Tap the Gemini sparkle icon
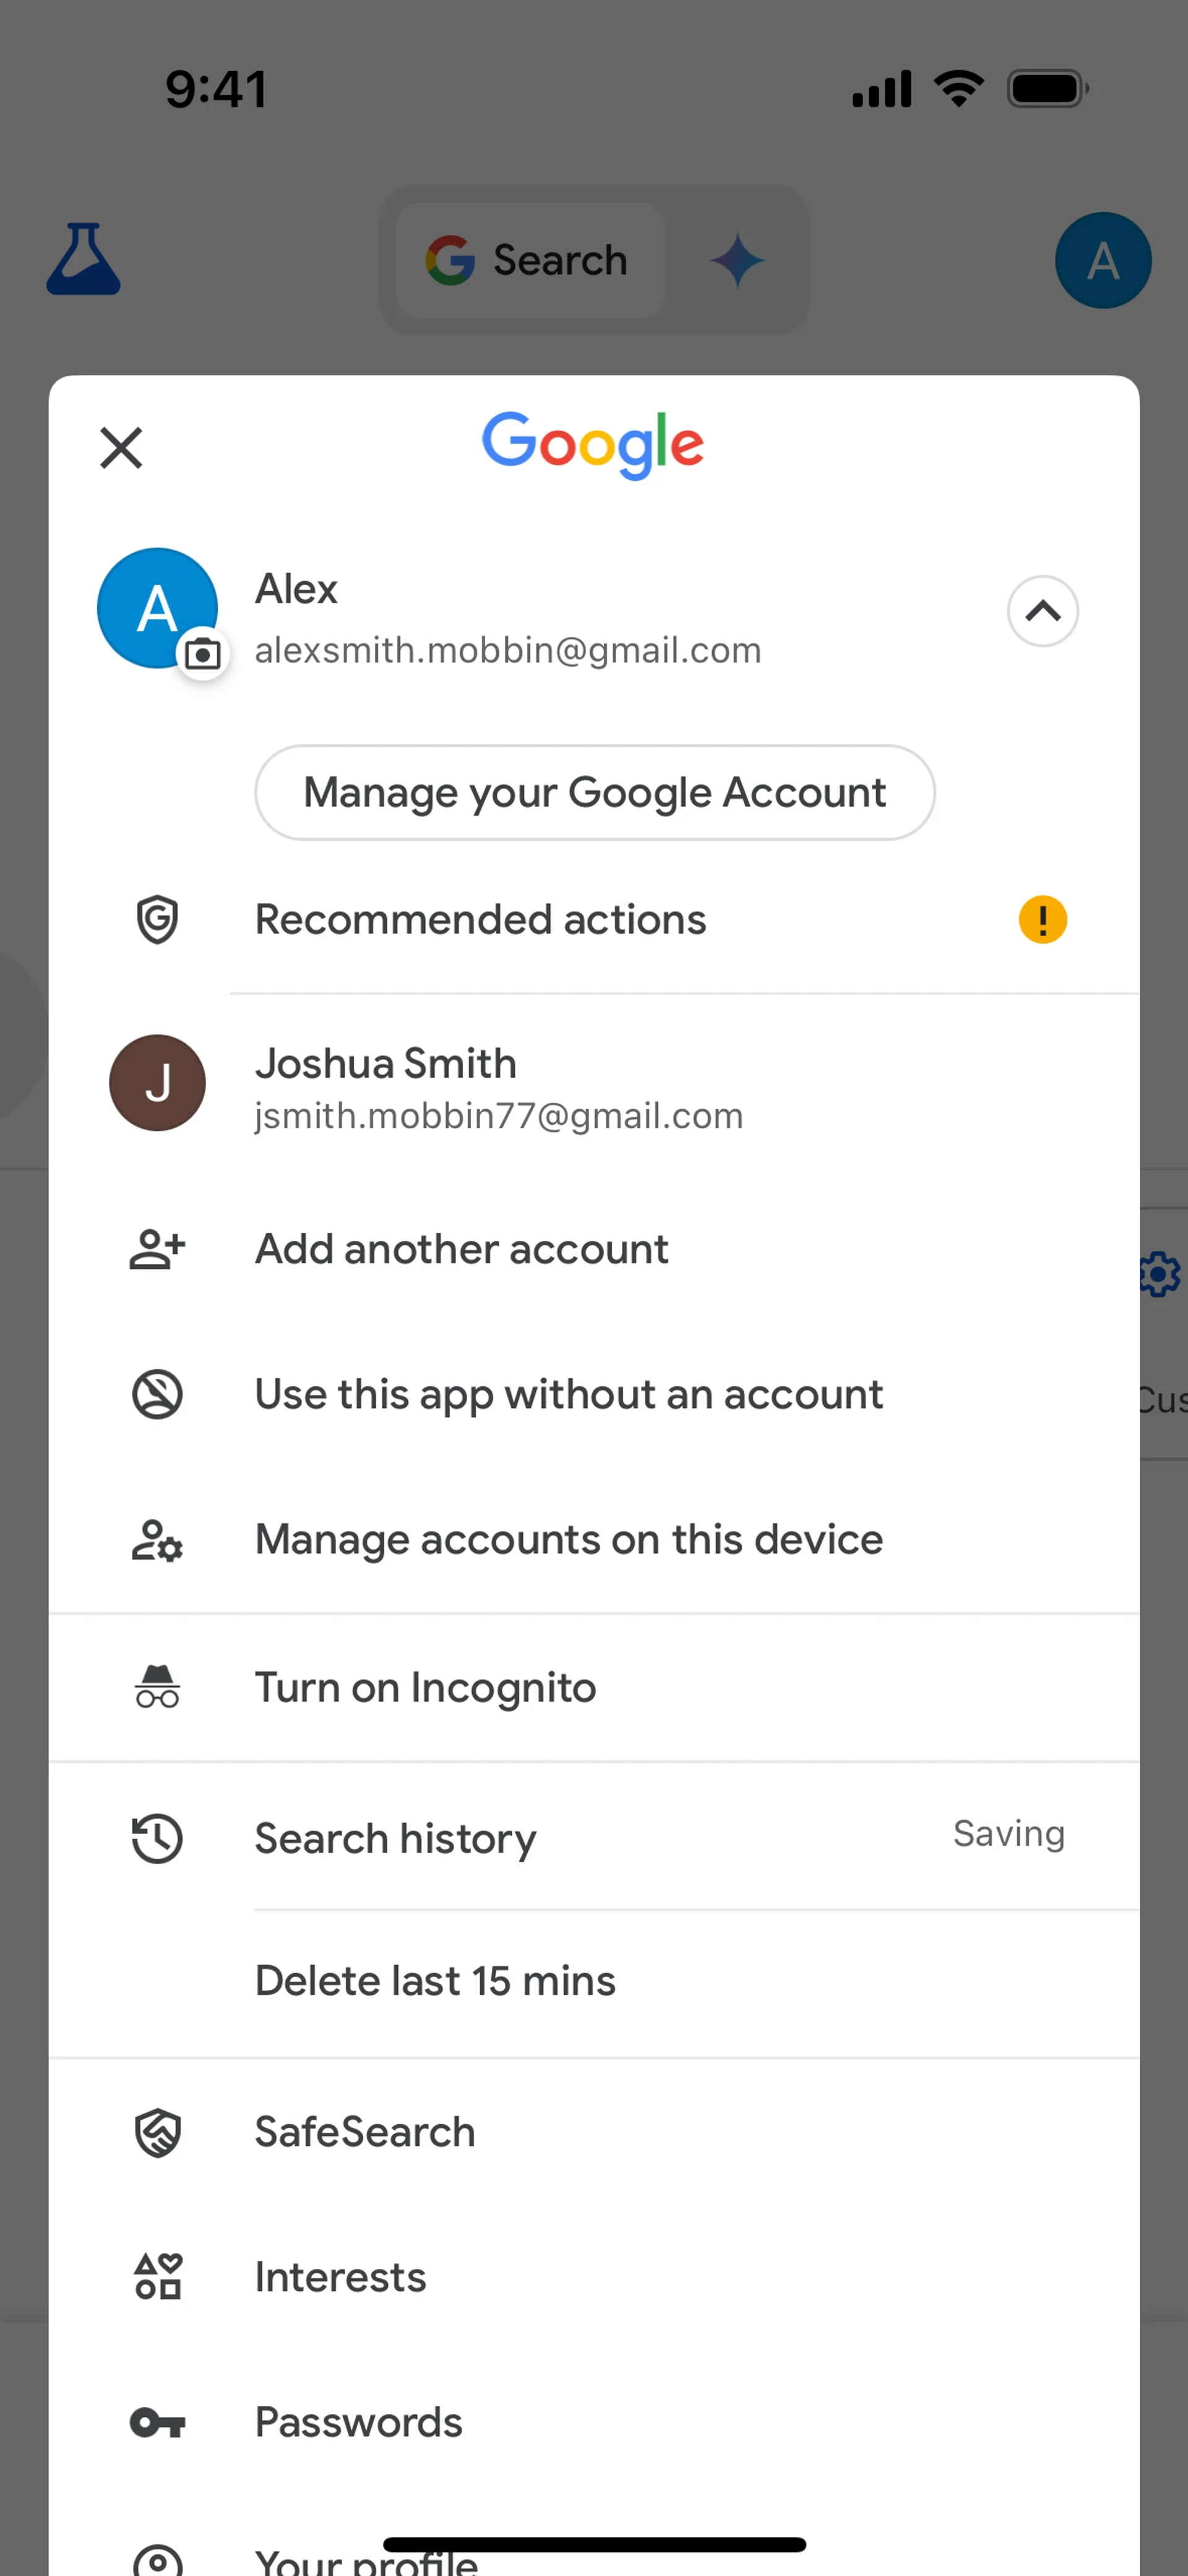Screen dimensions: 1188x2576 click(x=738, y=260)
